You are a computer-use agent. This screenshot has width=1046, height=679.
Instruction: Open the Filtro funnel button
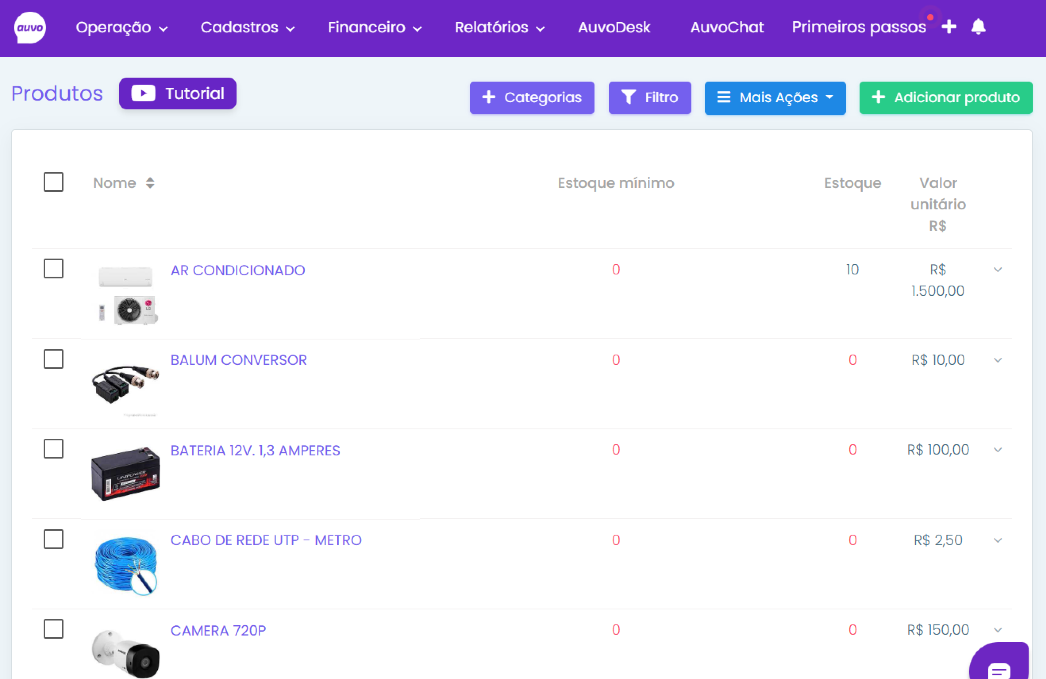click(650, 98)
